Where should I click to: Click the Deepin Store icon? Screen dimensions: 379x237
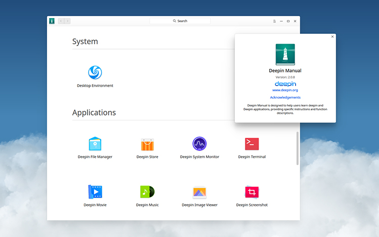tap(147, 144)
